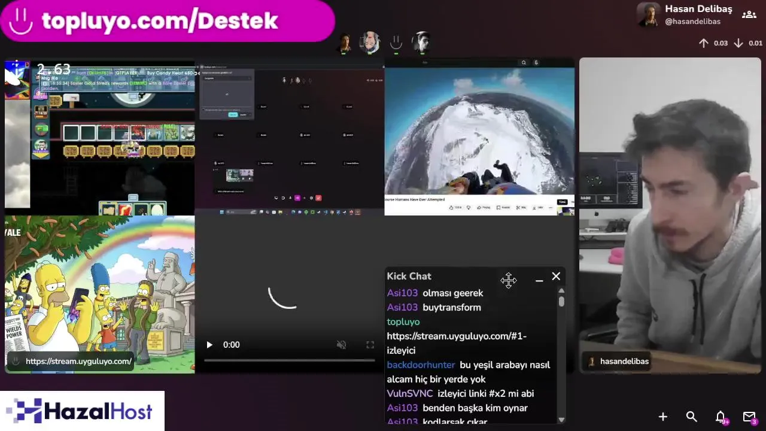Click the cyan confirm button in the shared screen dialog
This screenshot has width=766, height=431.
pyautogui.click(x=233, y=114)
